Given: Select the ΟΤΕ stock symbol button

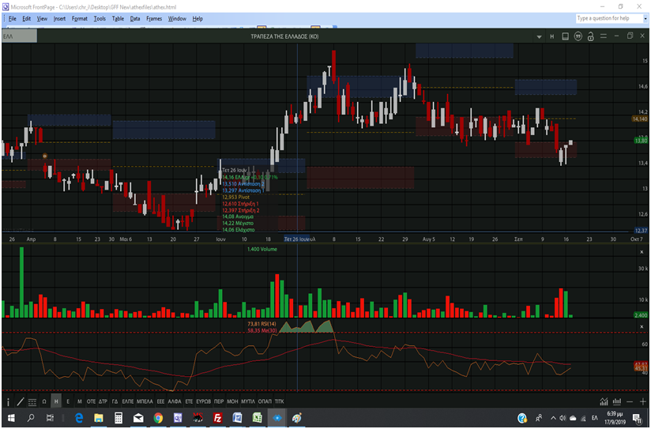Looking at the screenshot, I should coord(91,401).
